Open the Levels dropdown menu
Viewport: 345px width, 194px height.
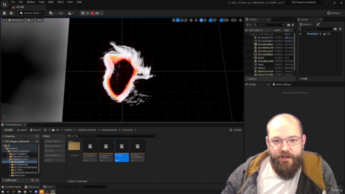coord(306,24)
